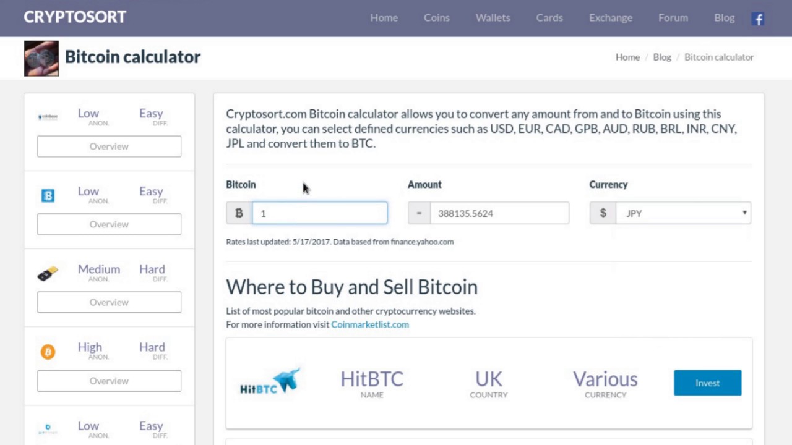Screen dimensions: 792x445
Task: Click the Bitcoin amount input field
Action: point(319,213)
